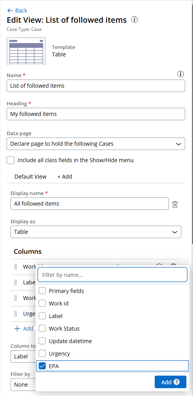Grab the drag handle of the Label column row
This screenshot has width=193, height=396.
(x=16, y=282)
